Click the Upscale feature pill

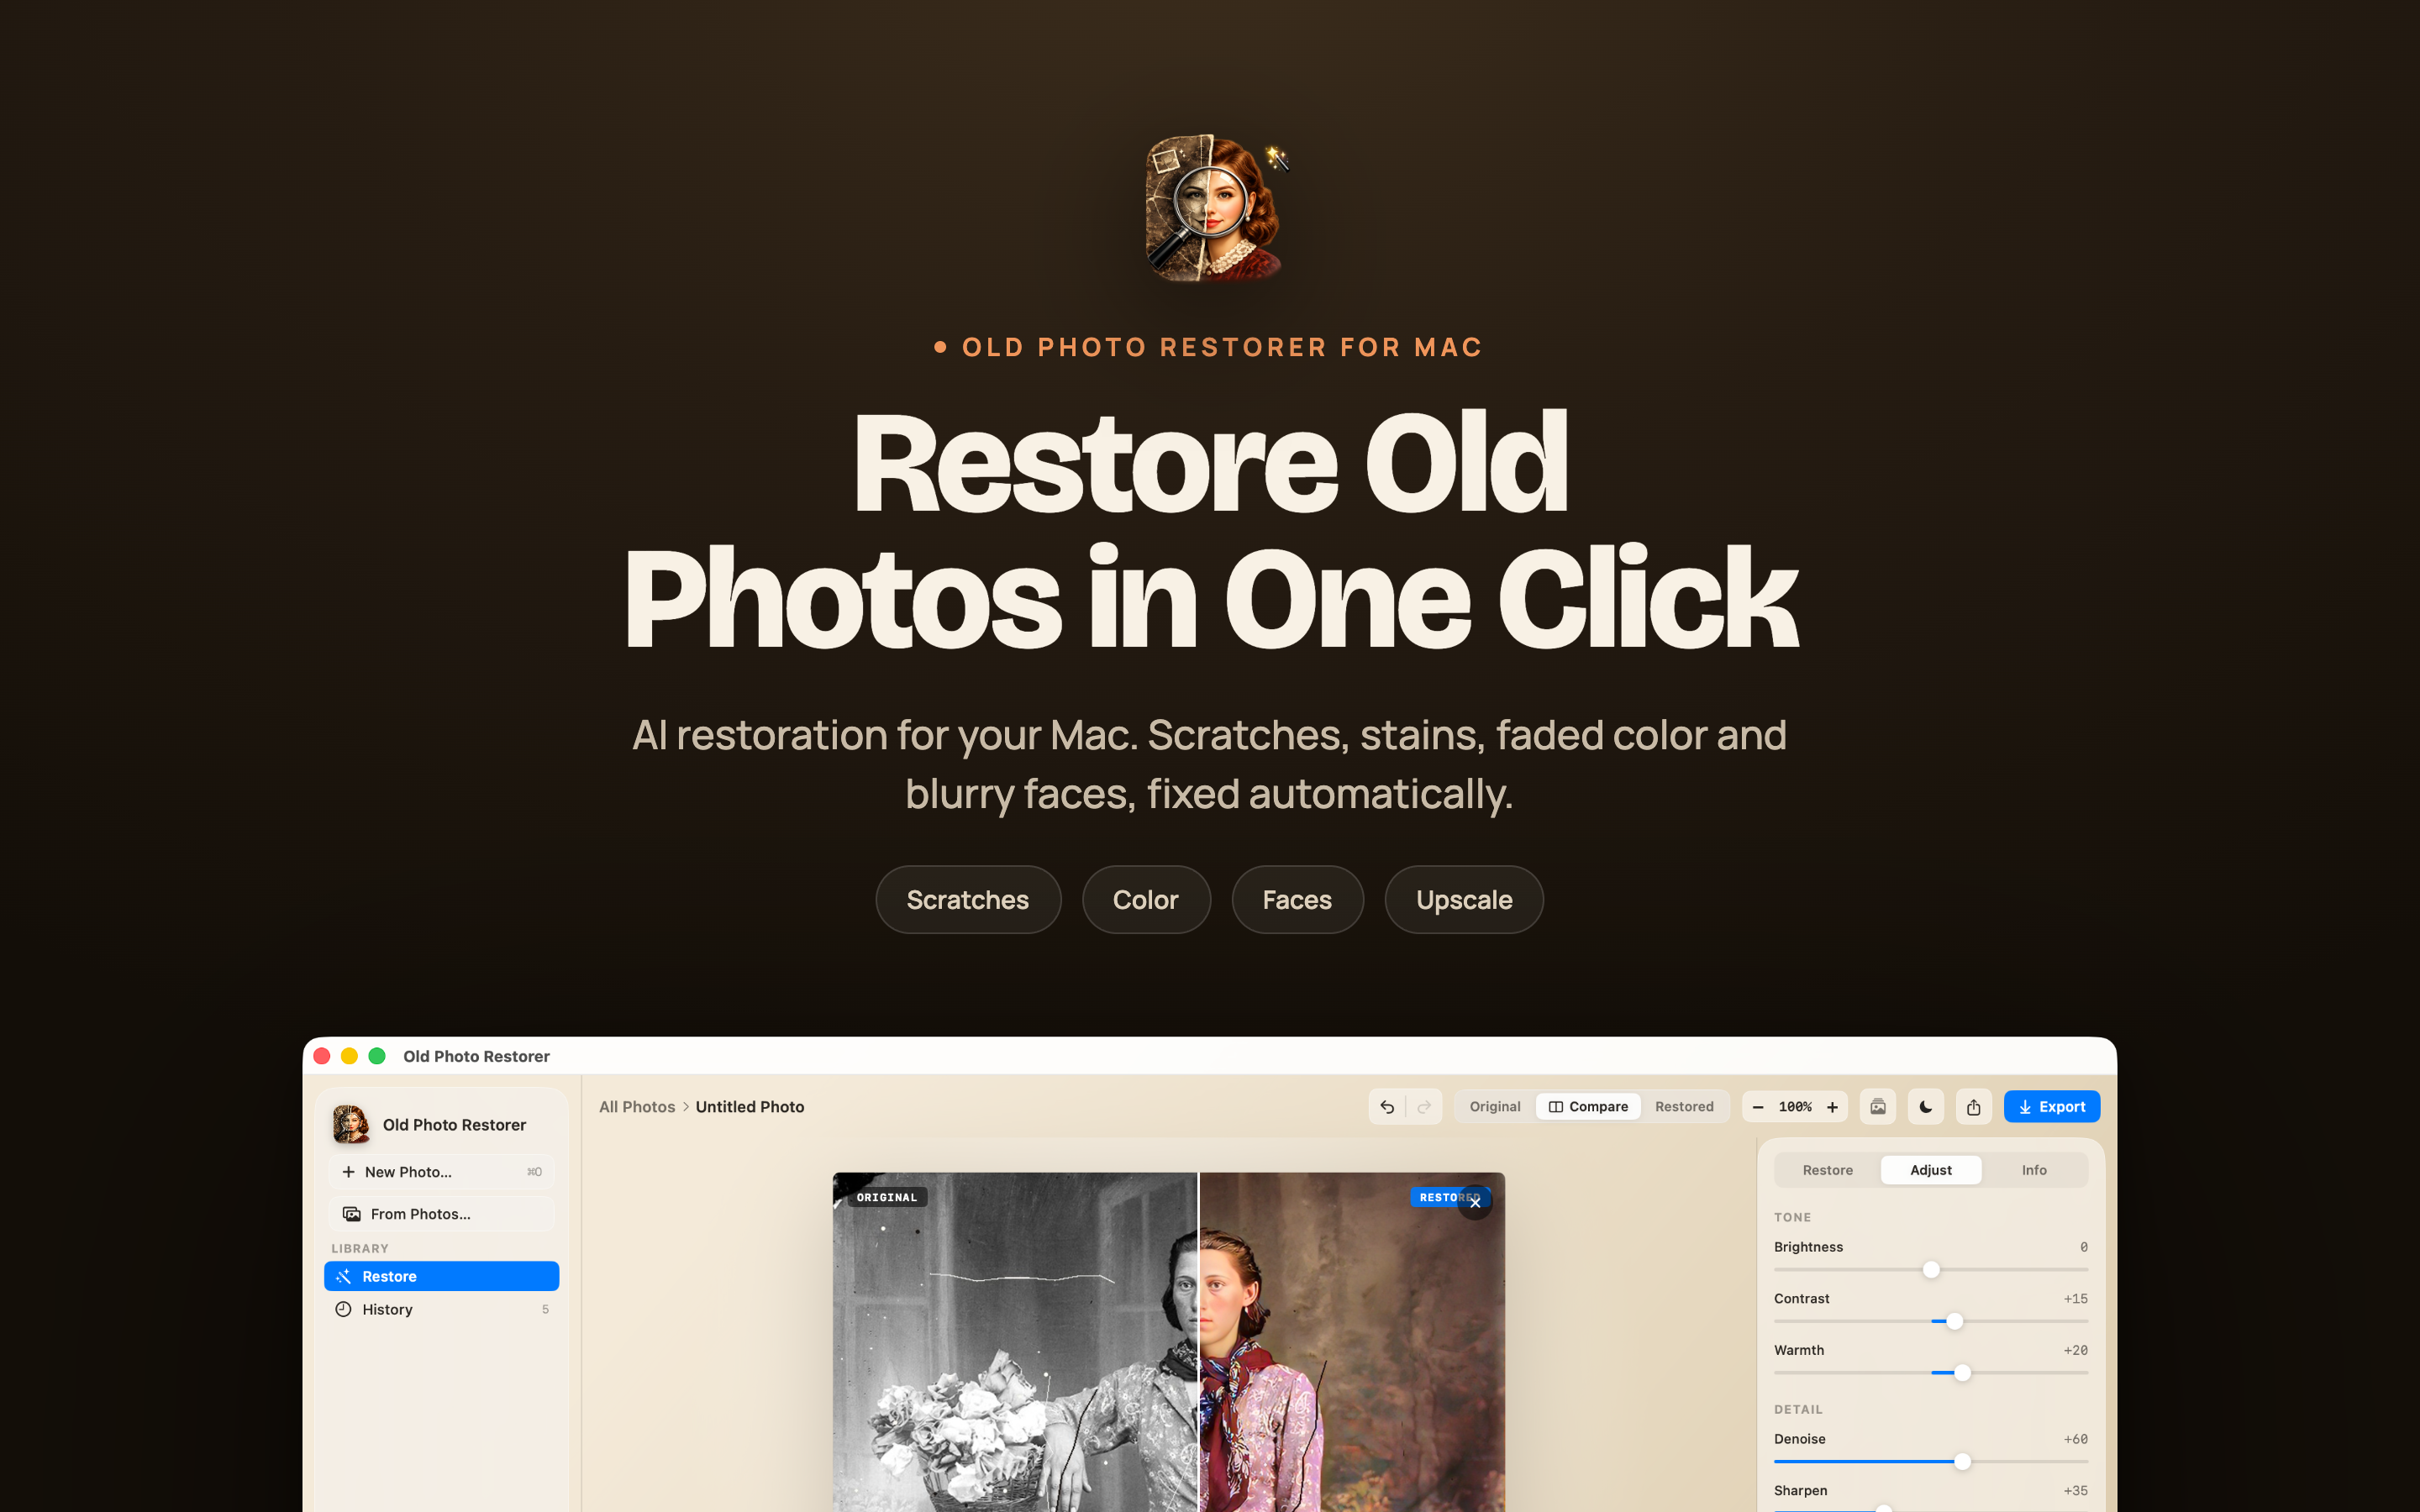(1463, 900)
